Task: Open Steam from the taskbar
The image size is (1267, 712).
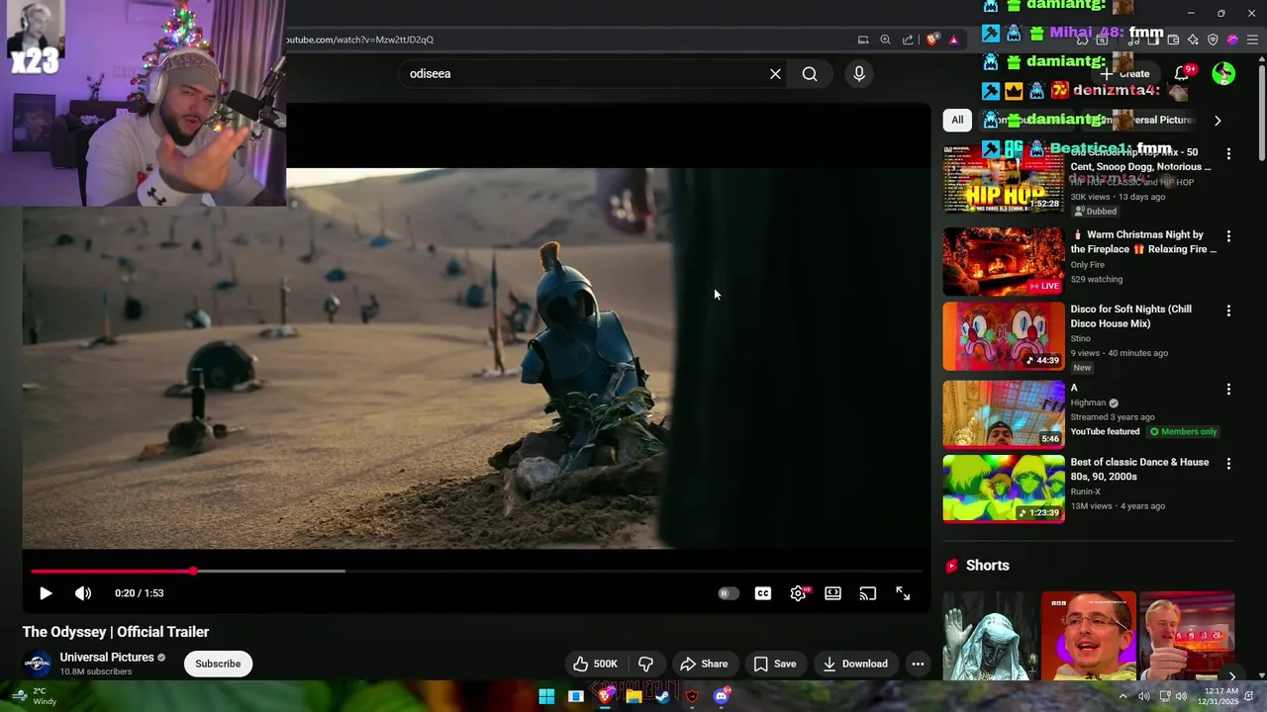Action: [x=663, y=696]
